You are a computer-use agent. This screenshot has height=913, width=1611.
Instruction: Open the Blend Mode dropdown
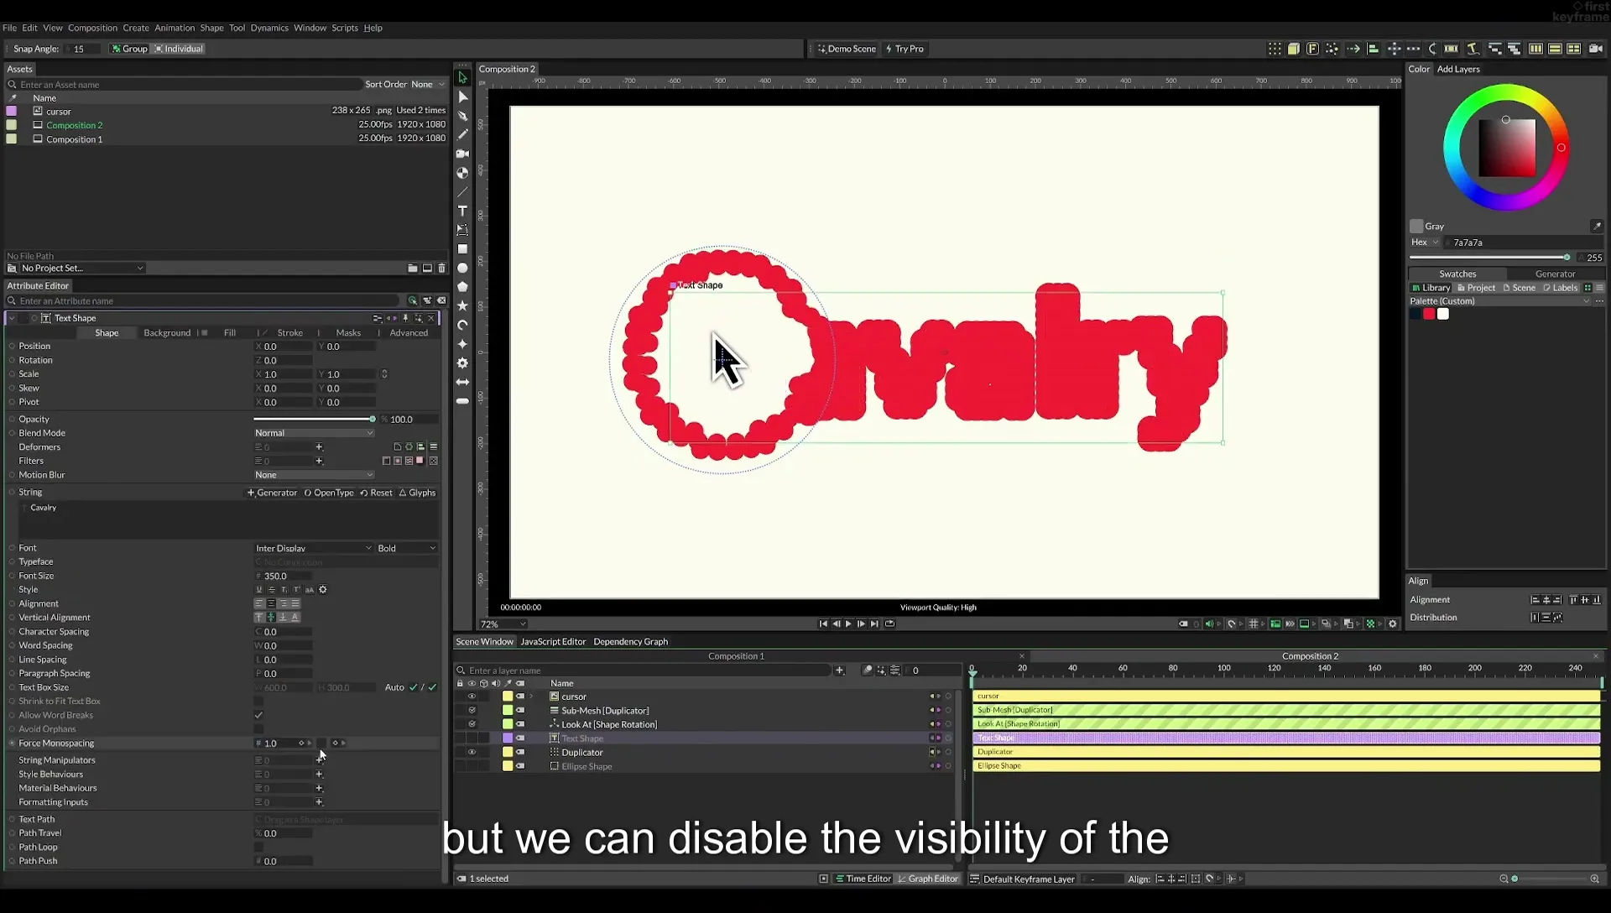click(314, 433)
